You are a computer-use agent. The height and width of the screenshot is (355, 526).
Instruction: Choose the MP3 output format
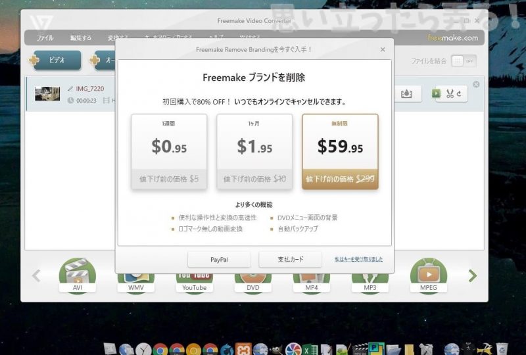370,284
